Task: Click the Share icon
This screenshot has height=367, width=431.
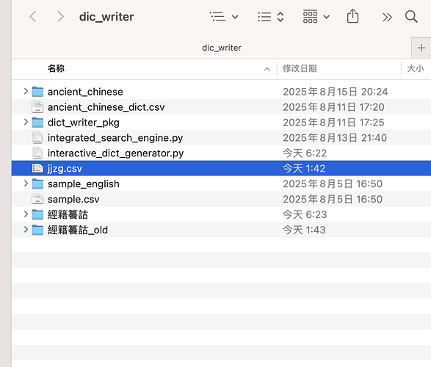Action: 352,16
